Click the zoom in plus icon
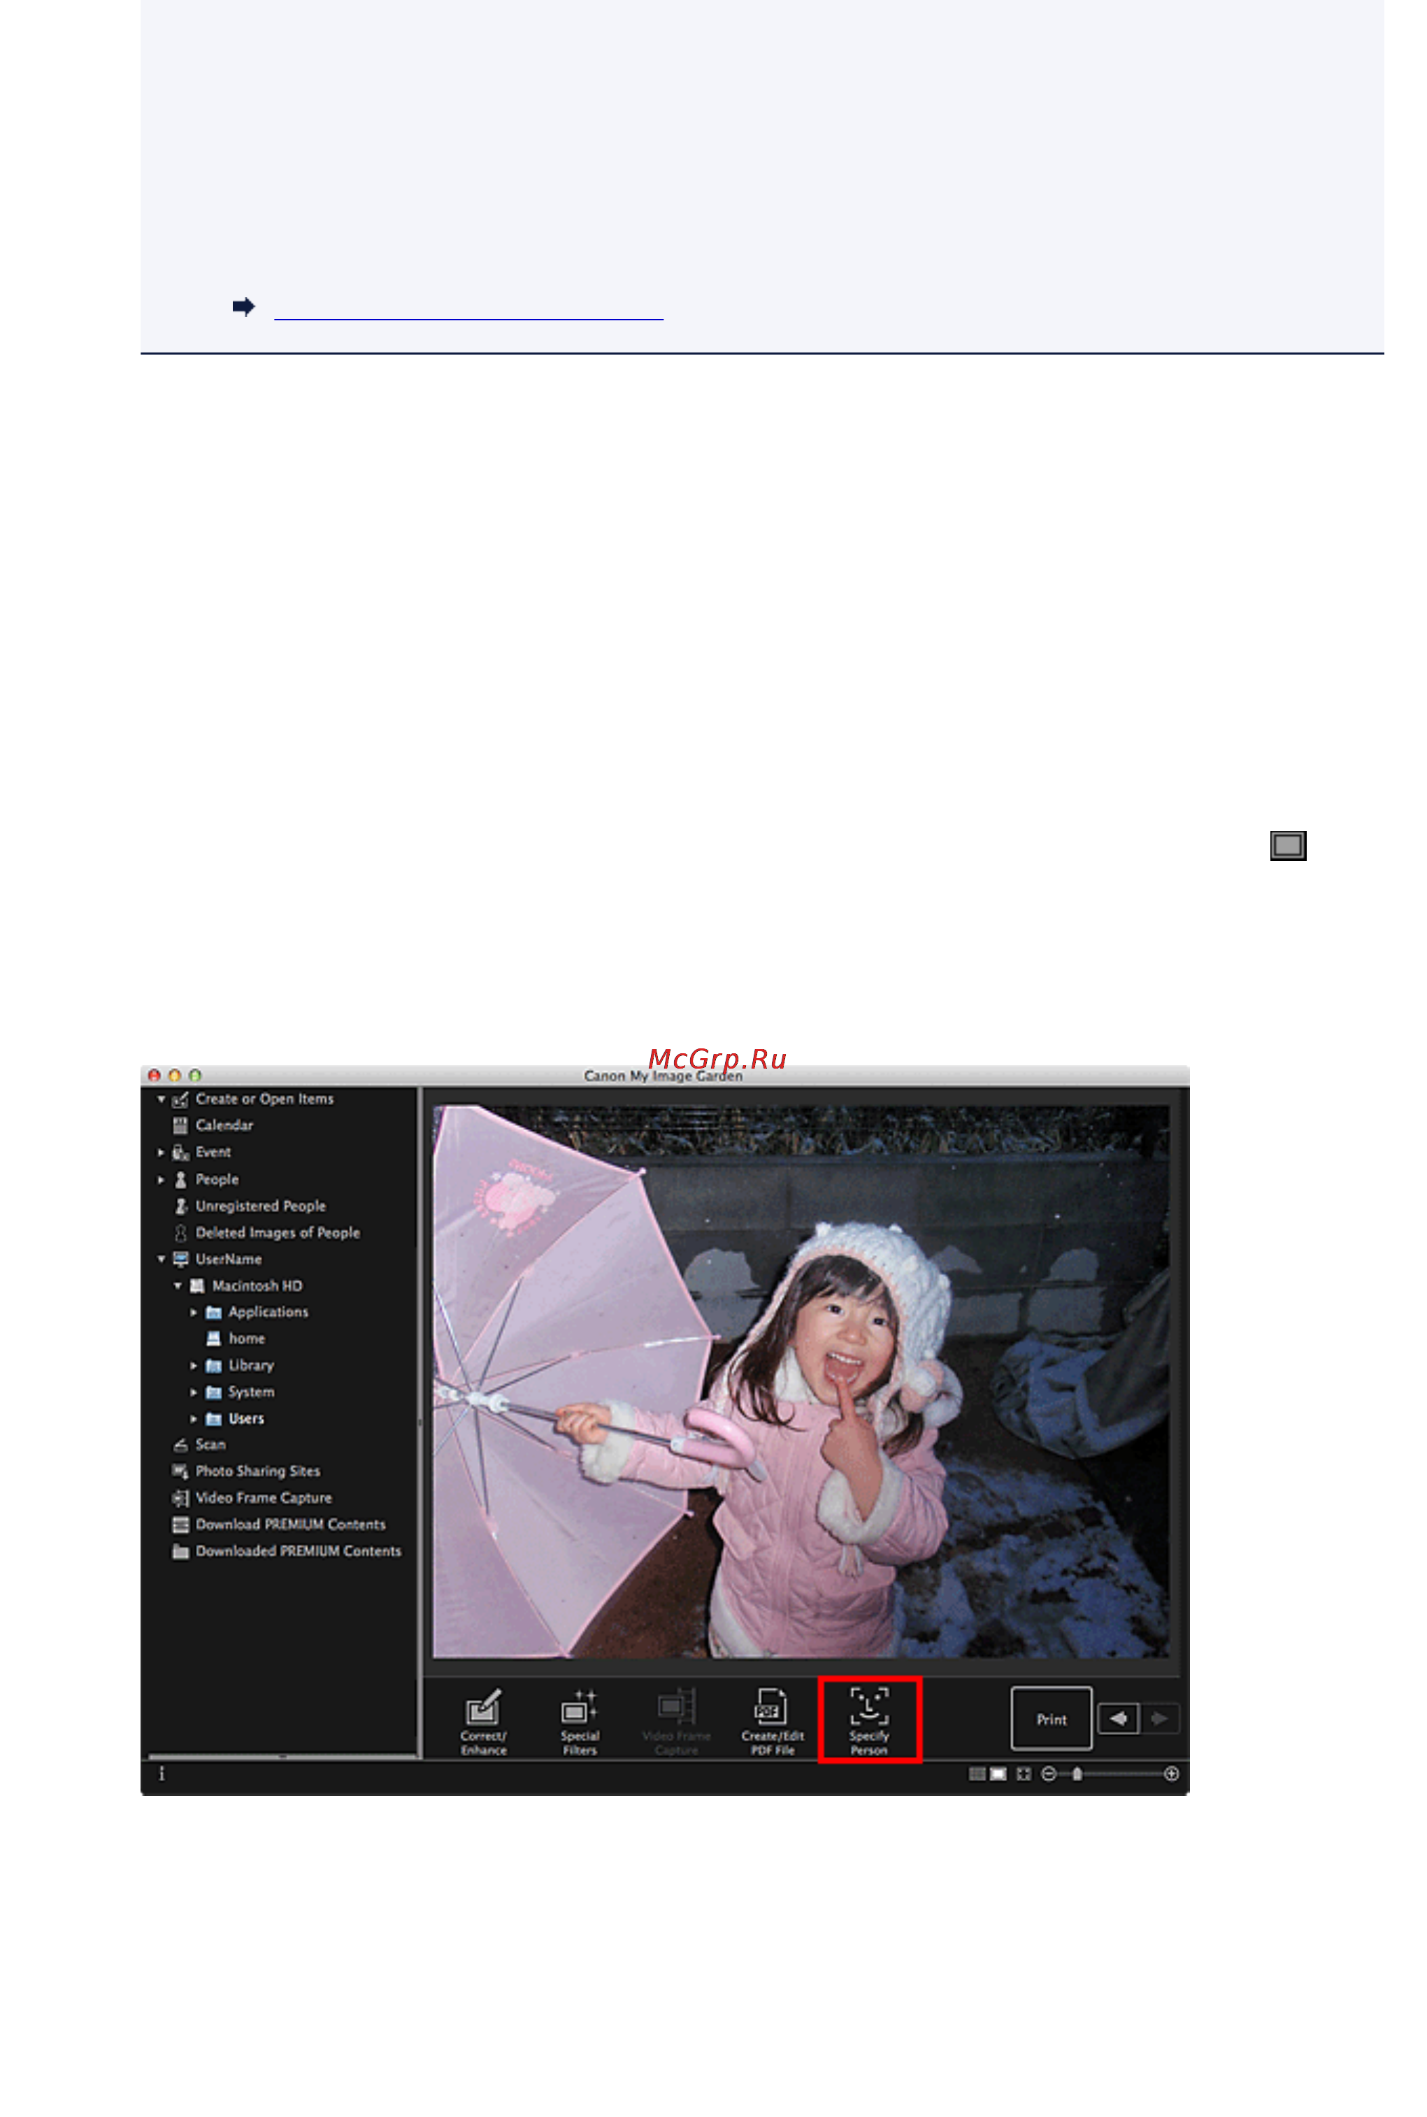Screen dimensions: 1427x2117 click(1171, 1774)
